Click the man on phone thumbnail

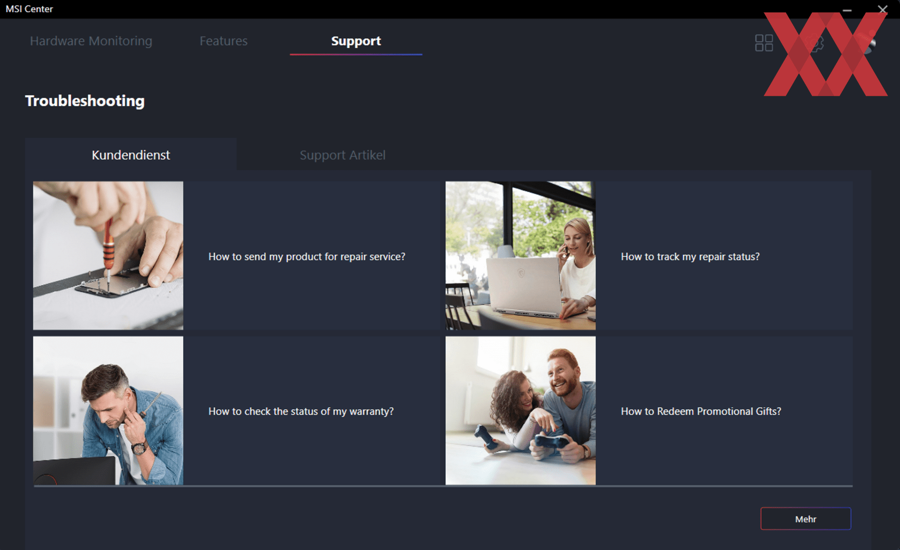coord(108,410)
